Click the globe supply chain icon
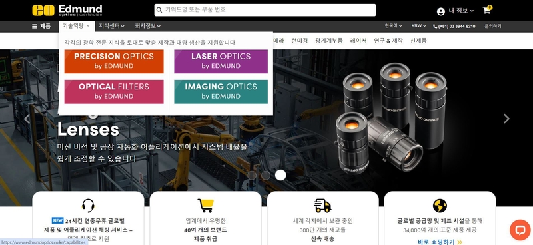 (440, 206)
